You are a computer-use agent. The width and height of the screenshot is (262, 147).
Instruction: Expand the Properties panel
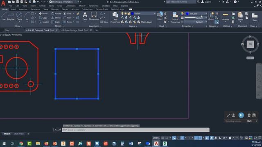pyautogui.click(x=187, y=26)
